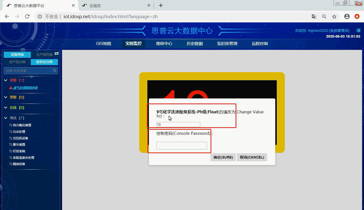Click the search magnifier in the device search box

pyautogui.click(x=54, y=70)
